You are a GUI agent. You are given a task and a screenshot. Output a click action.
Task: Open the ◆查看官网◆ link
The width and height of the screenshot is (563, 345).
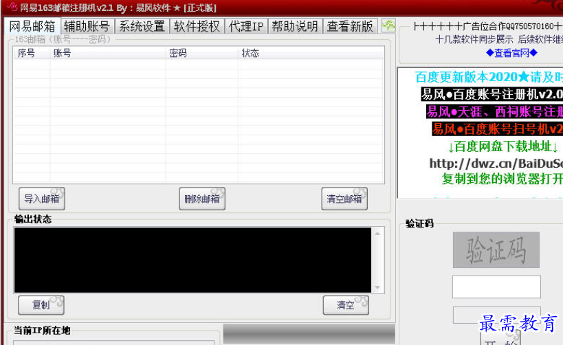pyautogui.click(x=511, y=53)
